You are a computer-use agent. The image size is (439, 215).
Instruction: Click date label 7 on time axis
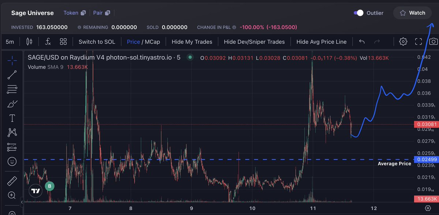coord(70,208)
